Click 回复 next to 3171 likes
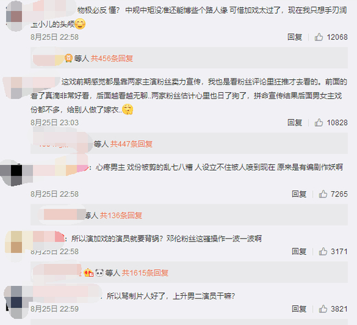Image resolution: width=357 pixels, height=325 pixels. point(299,252)
